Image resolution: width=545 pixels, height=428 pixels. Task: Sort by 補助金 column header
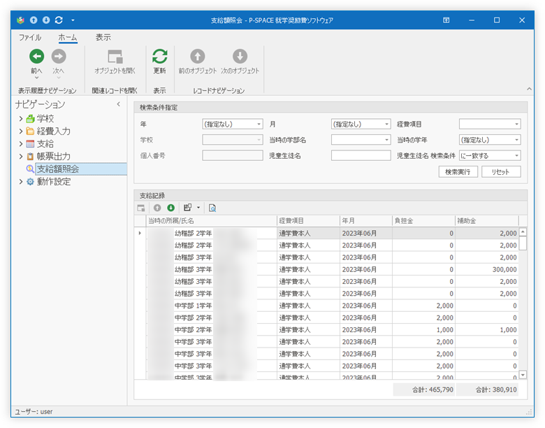(x=486, y=221)
